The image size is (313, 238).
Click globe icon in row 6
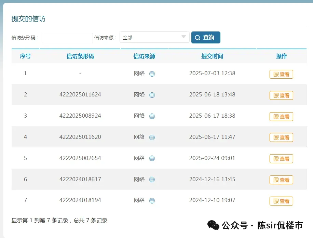coord(152,180)
